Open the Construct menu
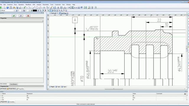This screenshot has width=189, height=106. pyautogui.click(x=10, y=5)
